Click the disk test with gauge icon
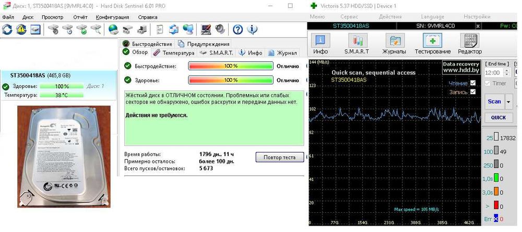The height and width of the screenshot is (232, 522). [x=53, y=30]
